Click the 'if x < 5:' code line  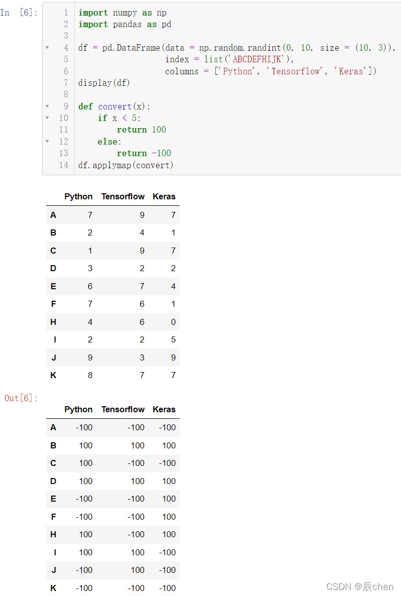point(119,118)
